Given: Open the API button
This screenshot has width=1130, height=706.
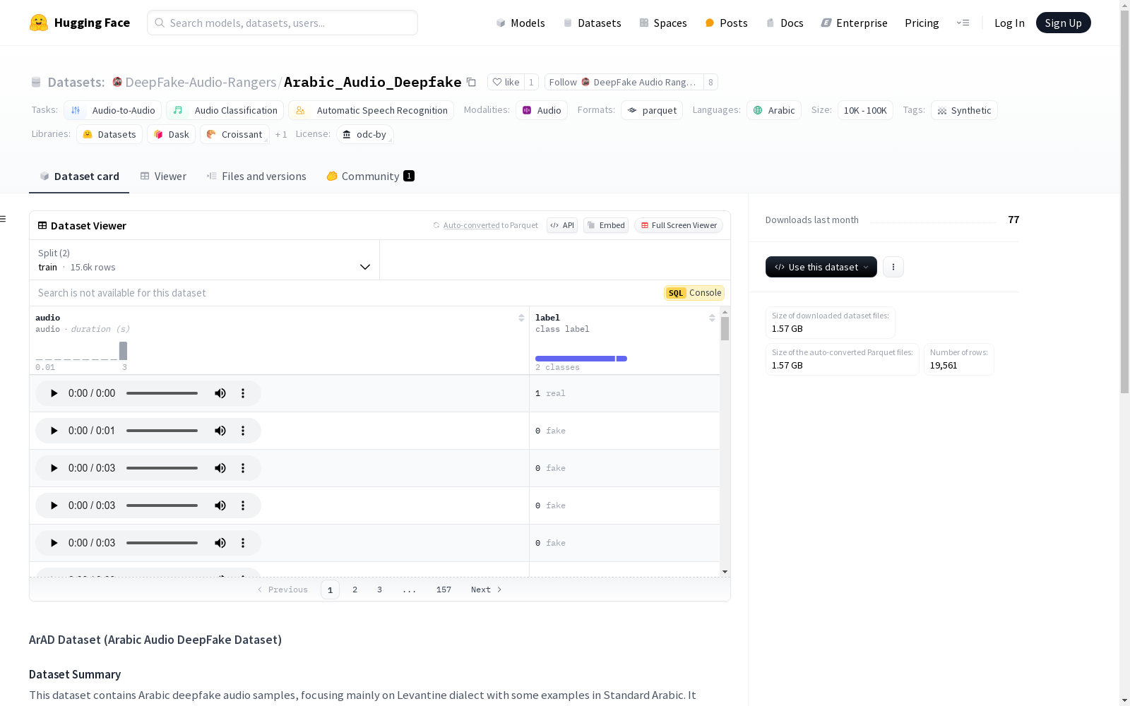Looking at the screenshot, I should [562, 225].
